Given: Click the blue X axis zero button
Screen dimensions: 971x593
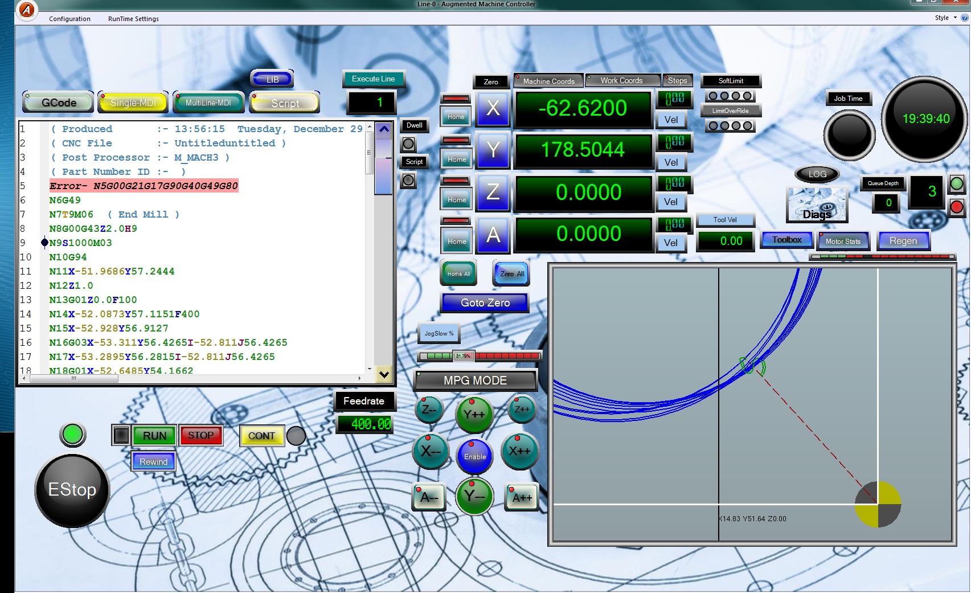Looking at the screenshot, I should [x=493, y=108].
